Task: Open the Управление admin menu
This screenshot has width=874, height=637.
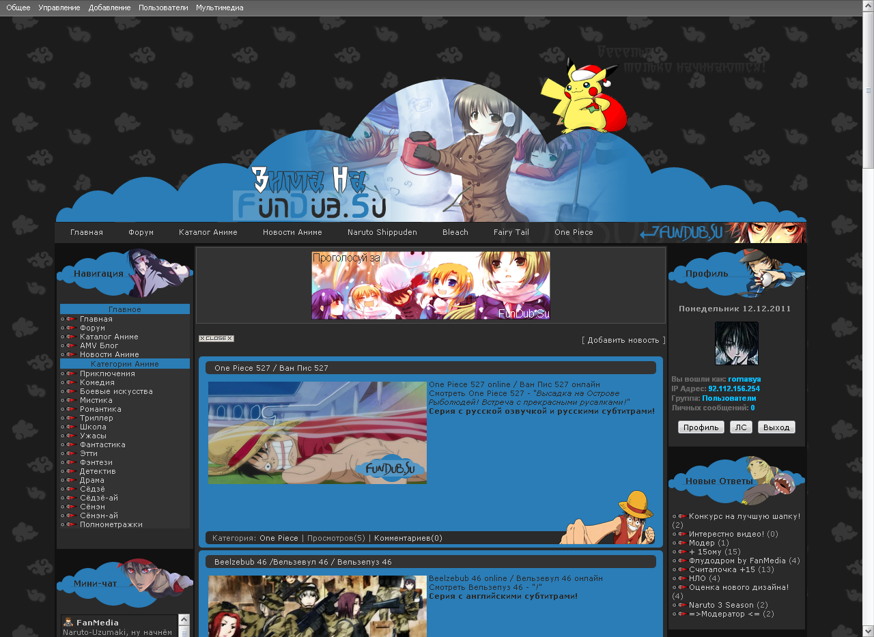Action: (59, 8)
